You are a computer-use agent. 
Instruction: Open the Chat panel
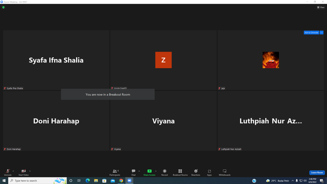(133, 172)
